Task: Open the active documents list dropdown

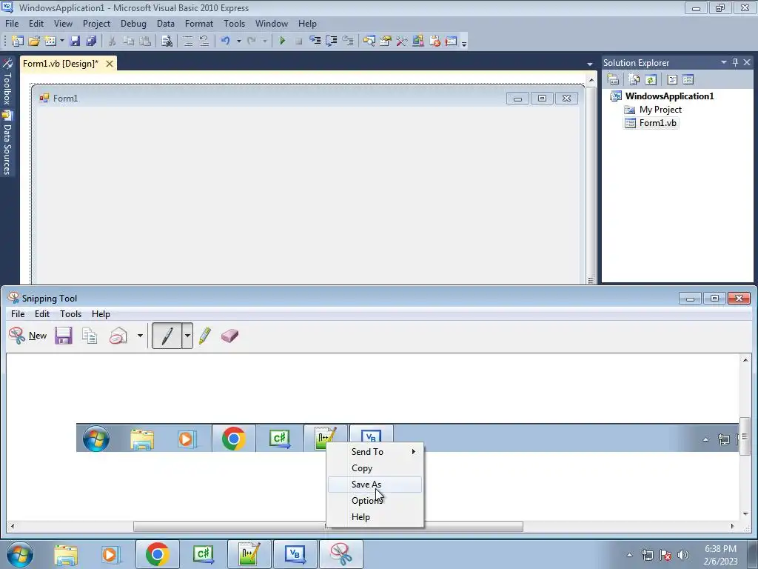Action: point(590,64)
